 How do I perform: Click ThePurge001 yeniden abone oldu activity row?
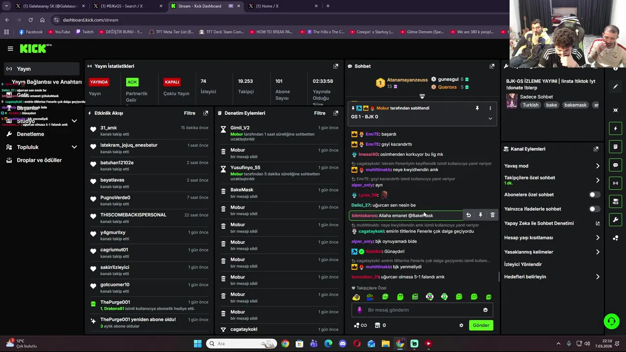point(150,322)
